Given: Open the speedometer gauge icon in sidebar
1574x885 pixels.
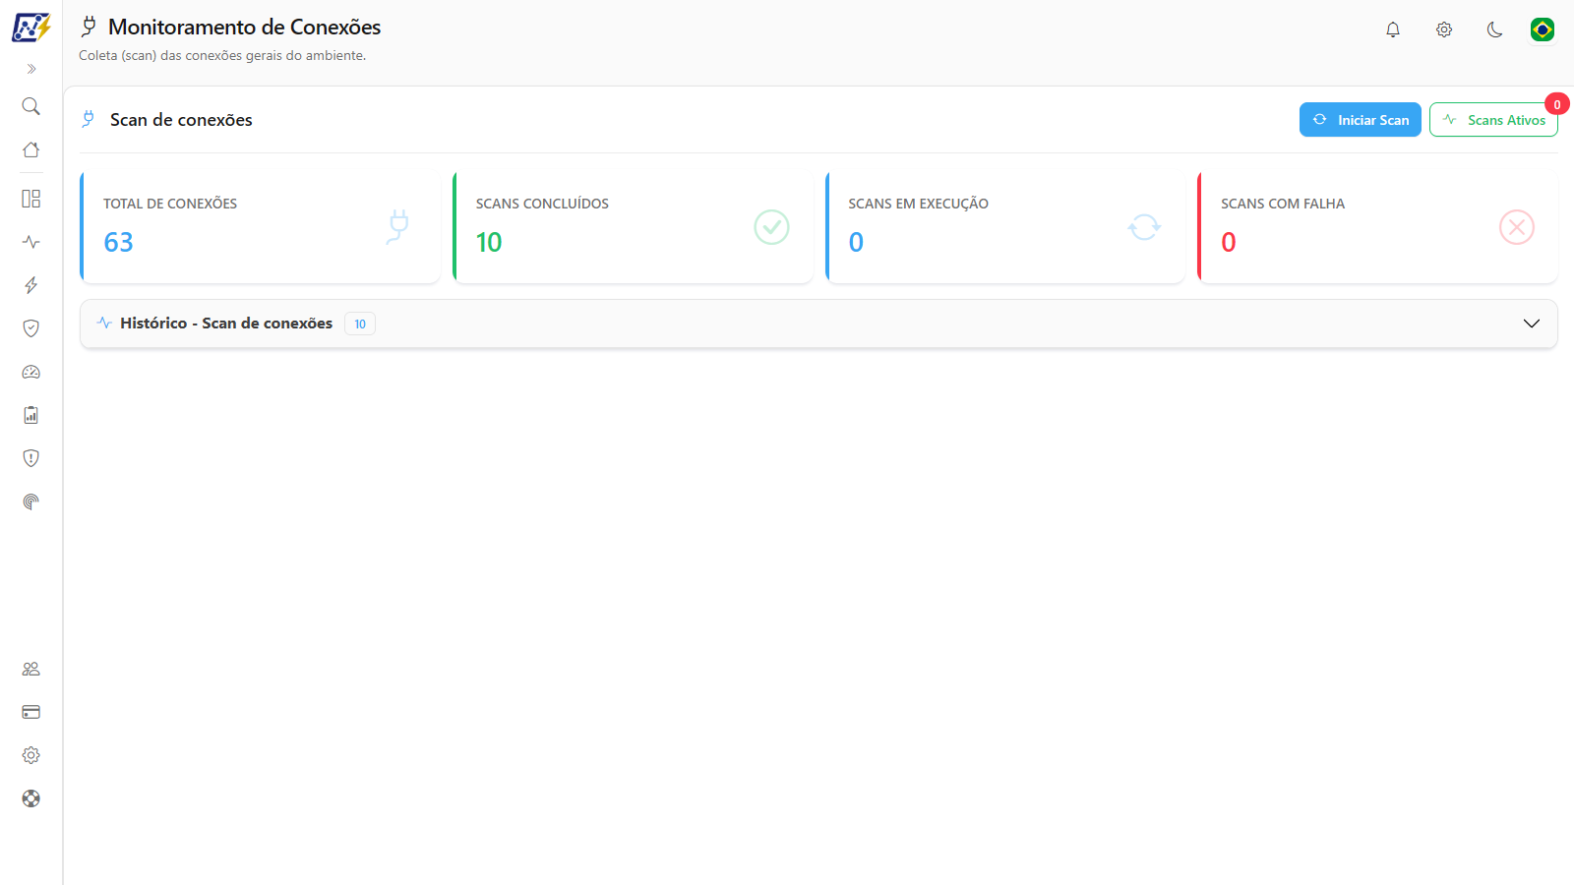Looking at the screenshot, I should 31,372.
